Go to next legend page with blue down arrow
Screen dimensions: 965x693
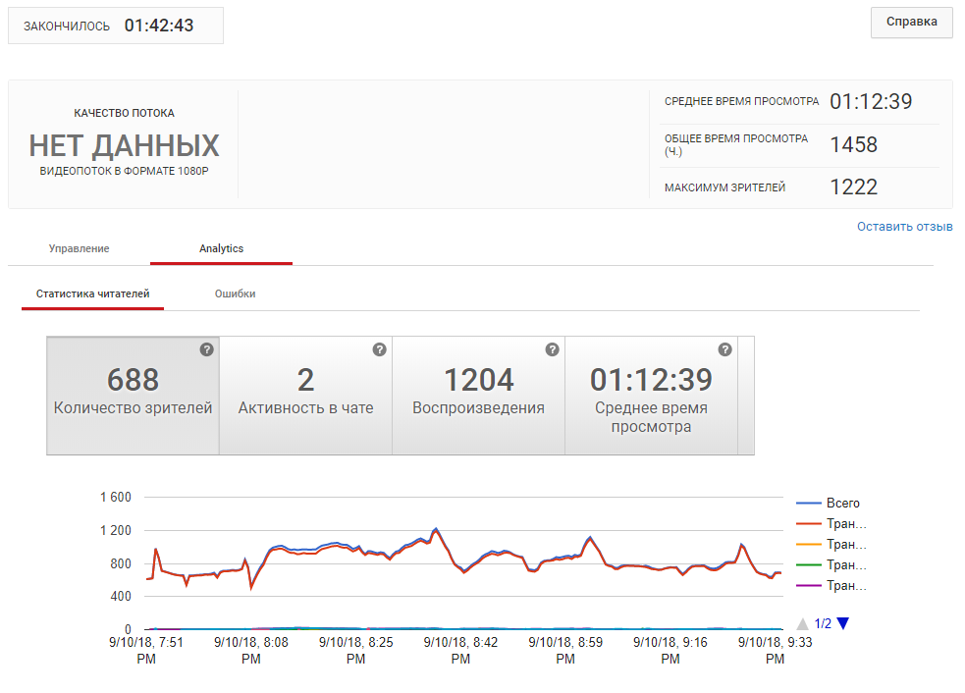click(841, 623)
